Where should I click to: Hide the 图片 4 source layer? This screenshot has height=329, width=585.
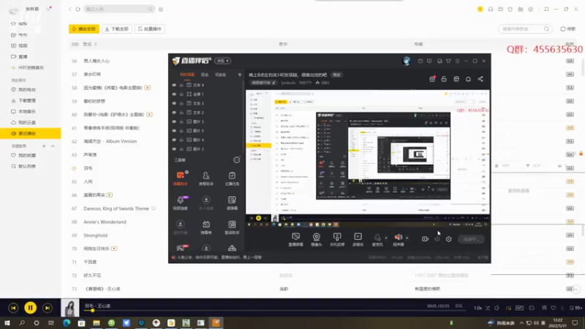point(174,140)
